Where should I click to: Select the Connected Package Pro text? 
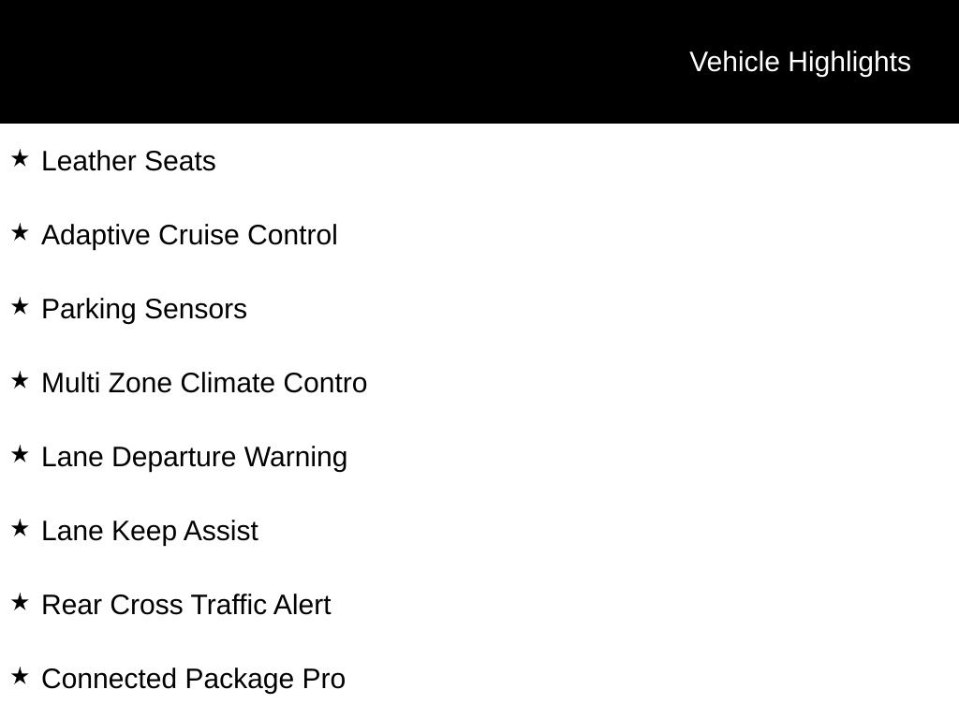pos(193,680)
